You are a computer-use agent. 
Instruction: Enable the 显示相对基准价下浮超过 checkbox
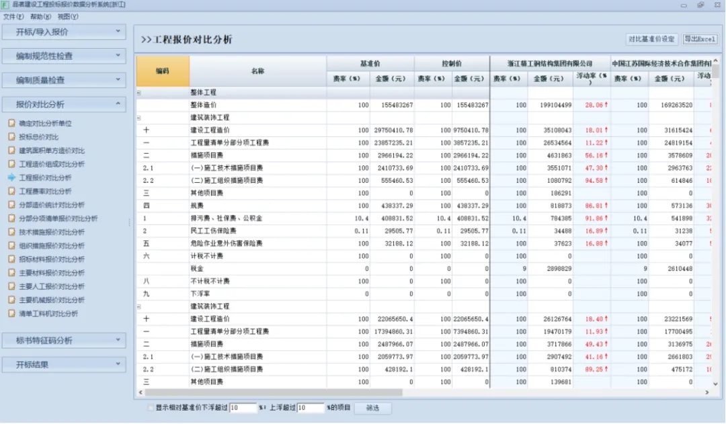tap(150, 408)
